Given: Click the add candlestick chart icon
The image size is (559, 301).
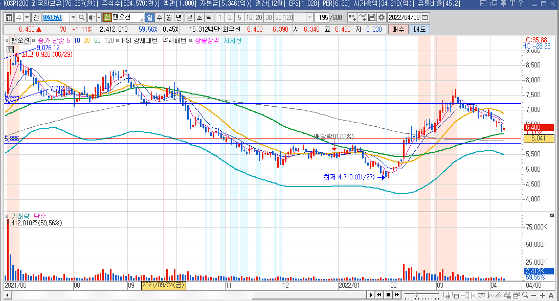Looking at the screenshot, I should pos(352,17).
